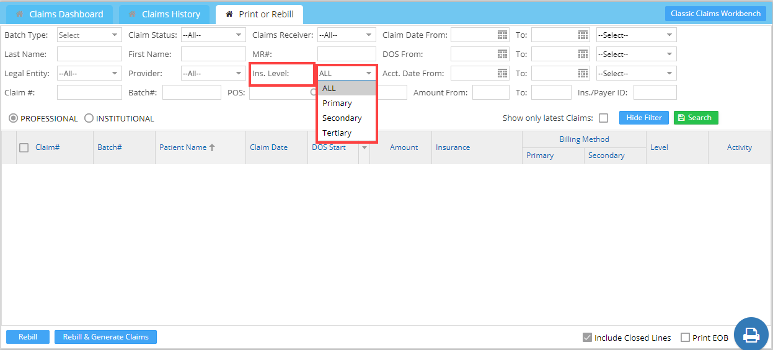Expand the Batch Type dropdown
The width and height of the screenshot is (773, 350).
coord(89,35)
